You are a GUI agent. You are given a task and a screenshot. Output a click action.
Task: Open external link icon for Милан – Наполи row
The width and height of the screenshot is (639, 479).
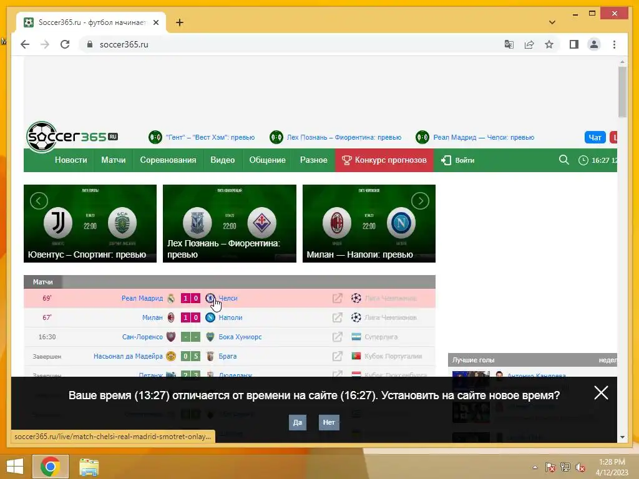pyautogui.click(x=337, y=317)
